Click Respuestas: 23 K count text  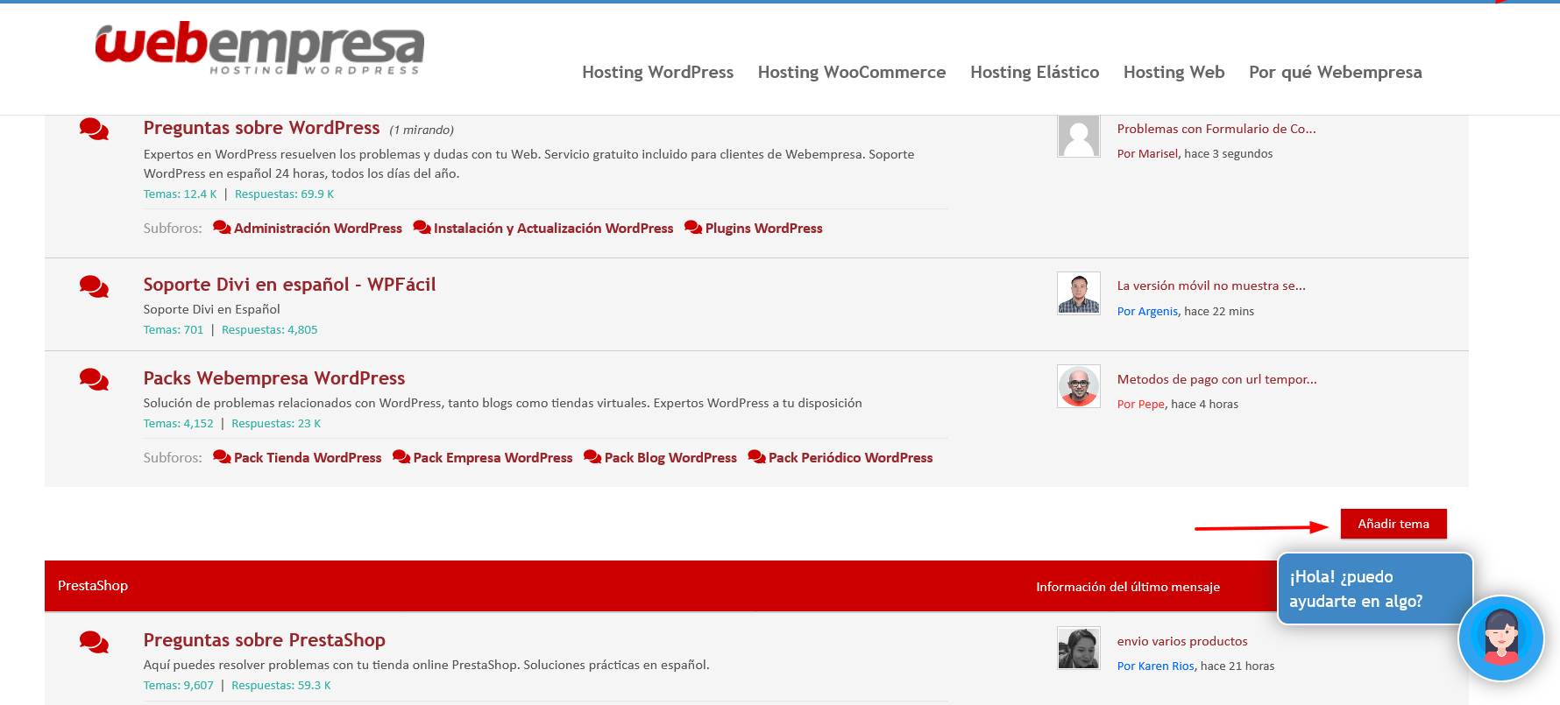(x=276, y=424)
